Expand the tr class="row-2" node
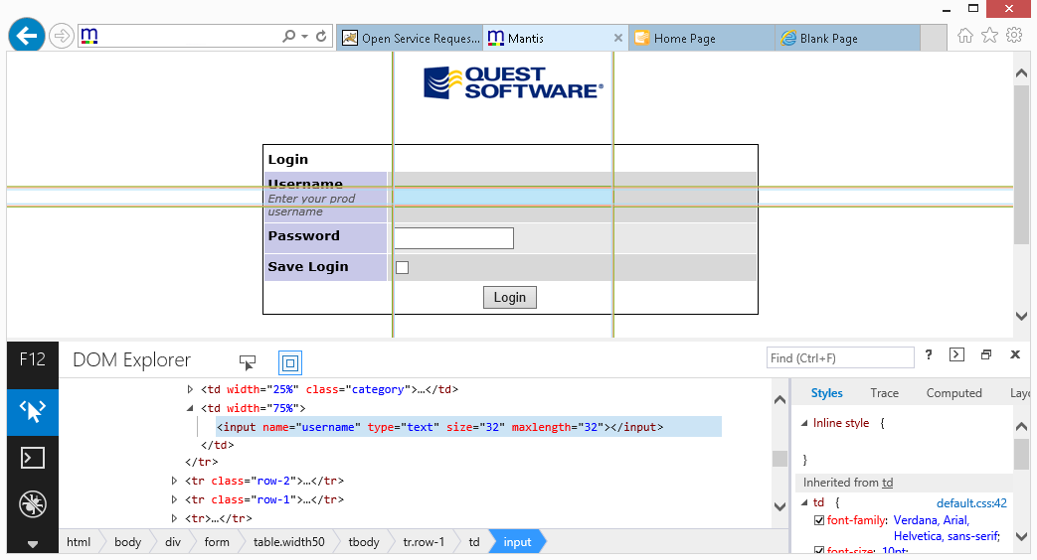 pos(174,481)
